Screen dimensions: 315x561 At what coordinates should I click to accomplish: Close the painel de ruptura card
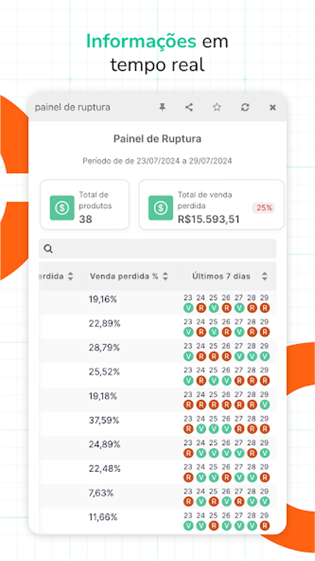pyautogui.click(x=272, y=108)
